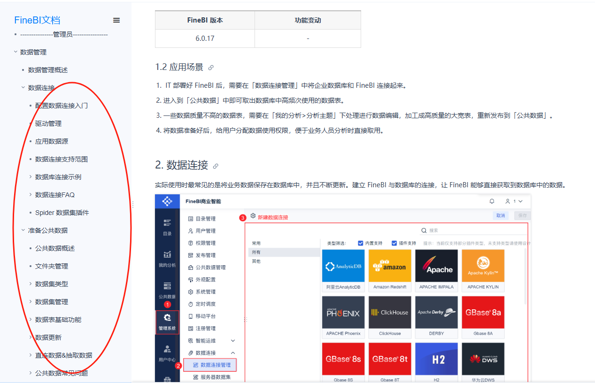595x383 pixels.
Task: Collapse the 数据连接 sidebar section
Action: click(x=23, y=88)
